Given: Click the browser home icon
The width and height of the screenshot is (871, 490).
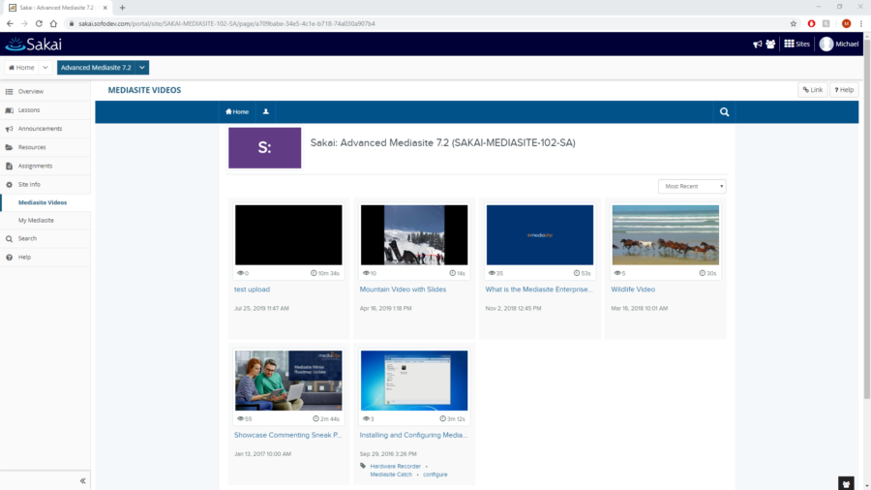Looking at the screenshot, I should click(53, 23).
